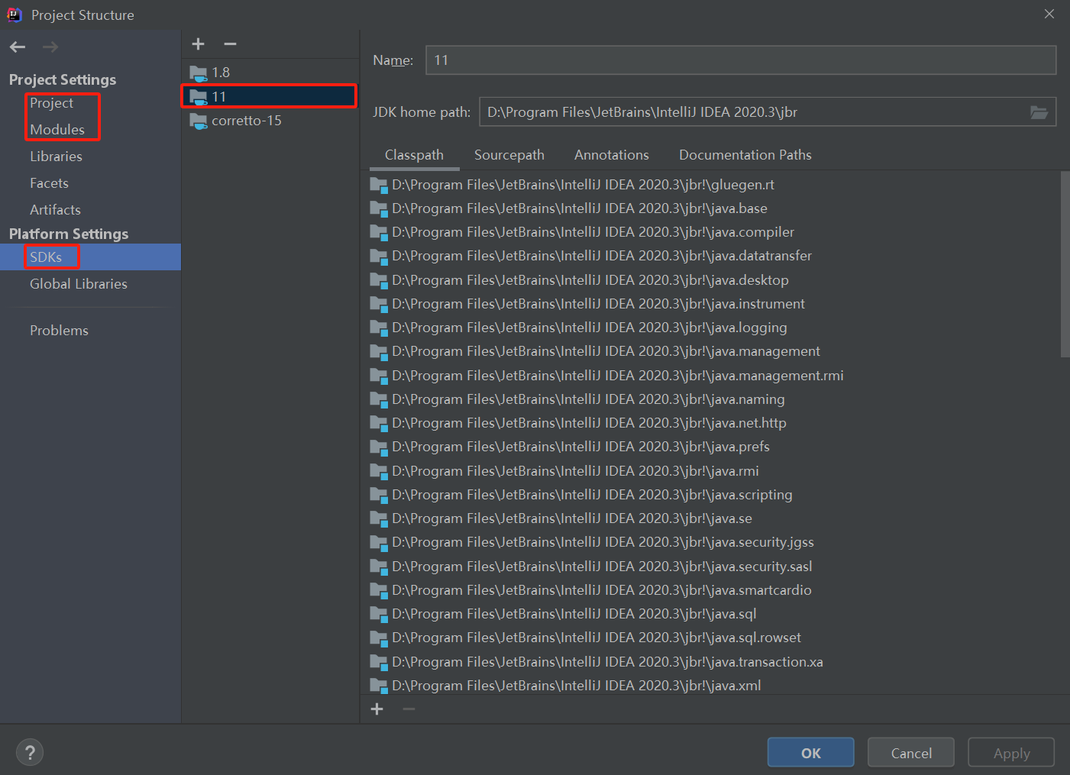The width and height of the screenshot is (1070, 775).
Task: Switch to the Classpath tab
Action: coord(414,155)
